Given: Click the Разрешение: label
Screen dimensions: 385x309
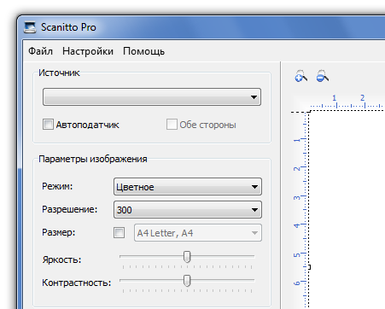Looking at the screenshot, I should coord(69,209).
